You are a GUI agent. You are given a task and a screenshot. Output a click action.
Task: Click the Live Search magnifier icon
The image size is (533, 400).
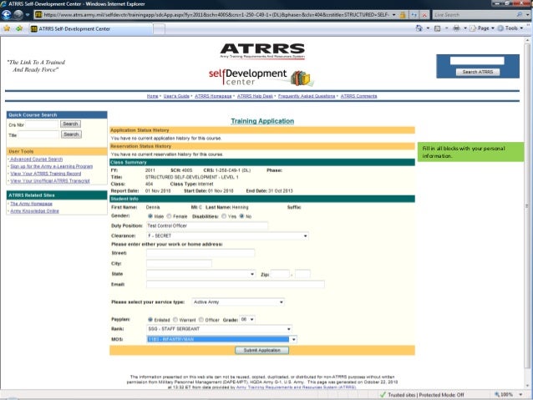click(519, 14)
